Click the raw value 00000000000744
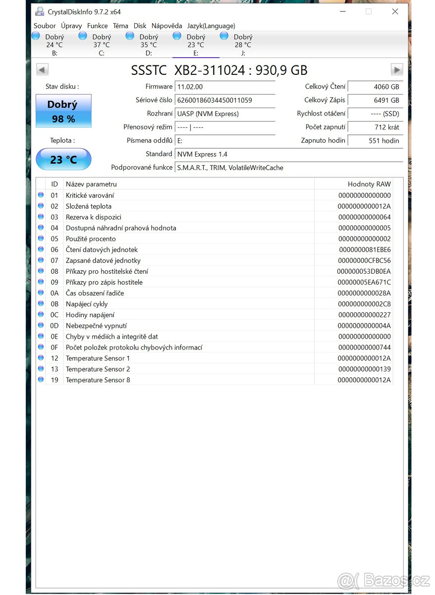This screenshot has height=595, width=435. [x=365, y=348]
